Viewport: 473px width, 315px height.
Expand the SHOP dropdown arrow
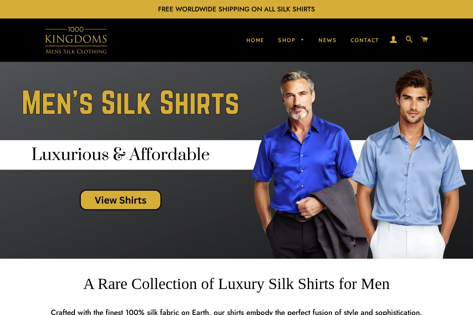tap(302, 40)
